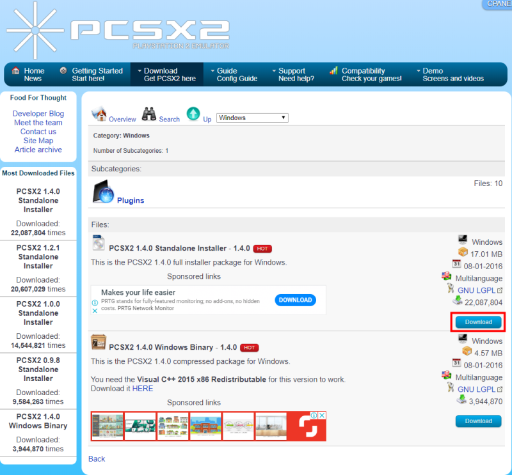Viewport: 512px width, 475px height.
Task: Click the ad info icon in PRTG ad
Action: 95,302
